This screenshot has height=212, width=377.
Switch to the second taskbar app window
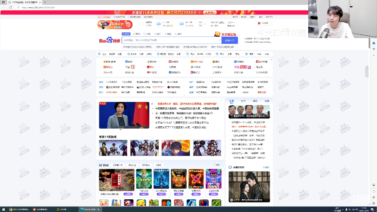(x=41, y=209)
